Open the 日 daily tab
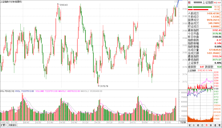222x128 pixels. click(202, 126)
